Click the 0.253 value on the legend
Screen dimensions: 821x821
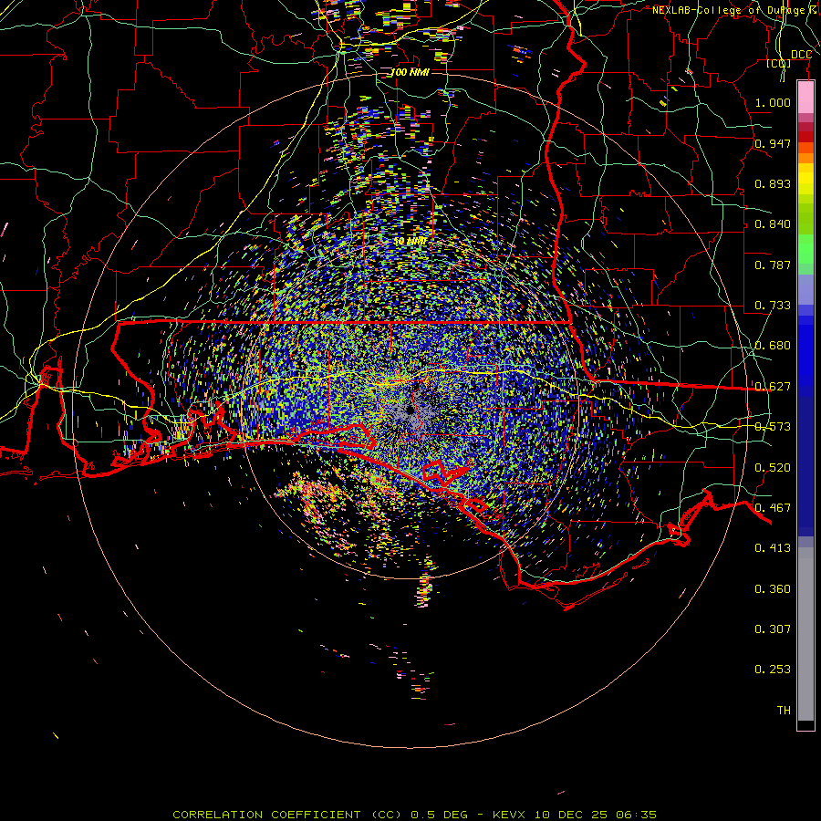(773, 670)
